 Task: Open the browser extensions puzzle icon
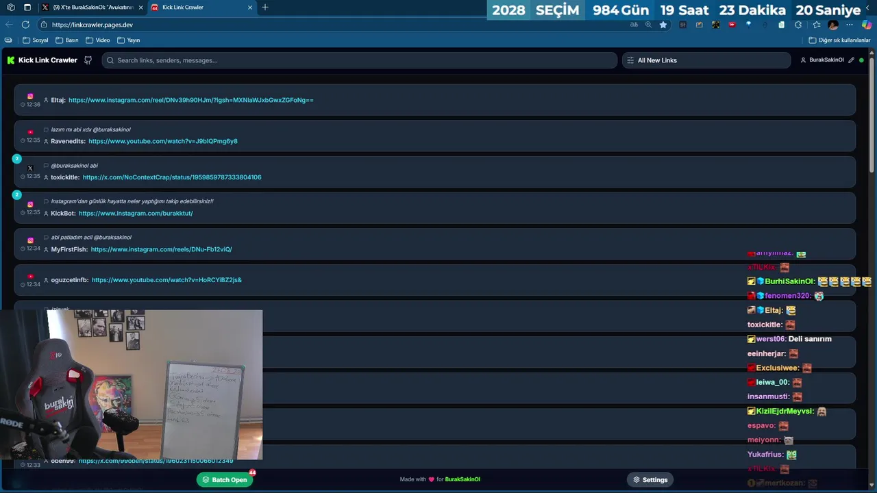pyautogui.click(x=798, y=25)
